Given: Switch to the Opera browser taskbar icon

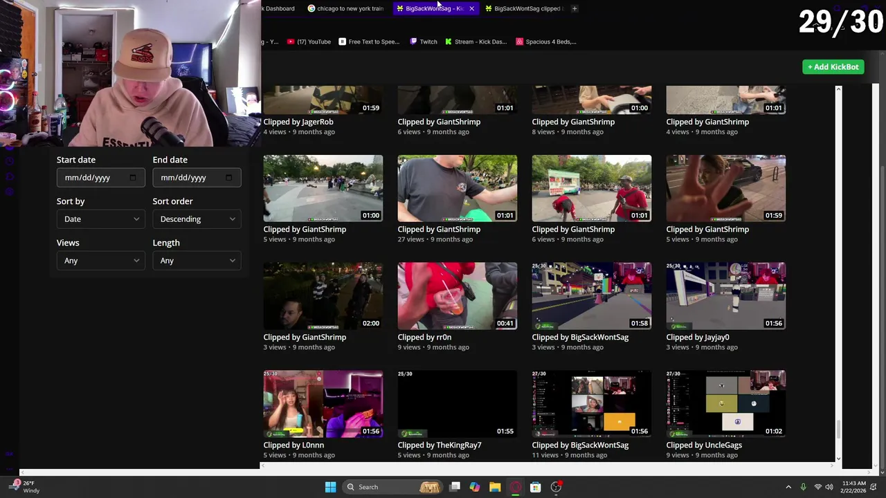Looking at the screenshot, I should (x=515, y=487).
